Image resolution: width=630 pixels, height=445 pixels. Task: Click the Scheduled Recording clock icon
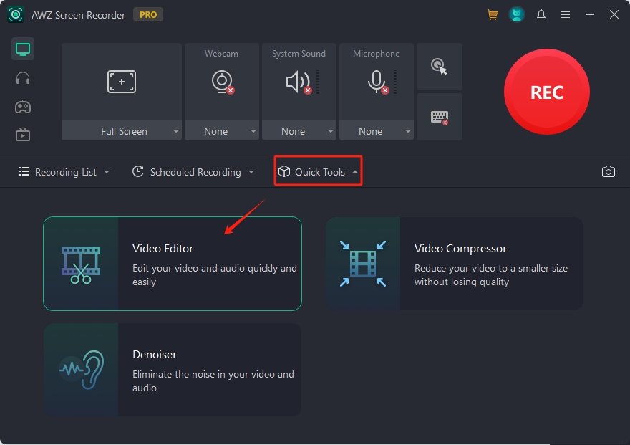tap(137, 172)
